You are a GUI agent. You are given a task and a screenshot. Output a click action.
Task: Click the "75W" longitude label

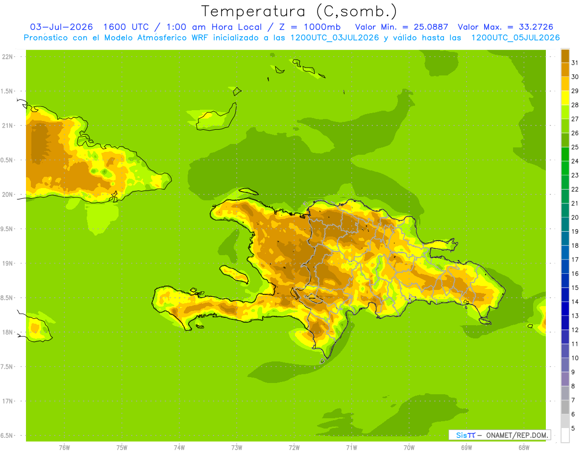[122, 447]
